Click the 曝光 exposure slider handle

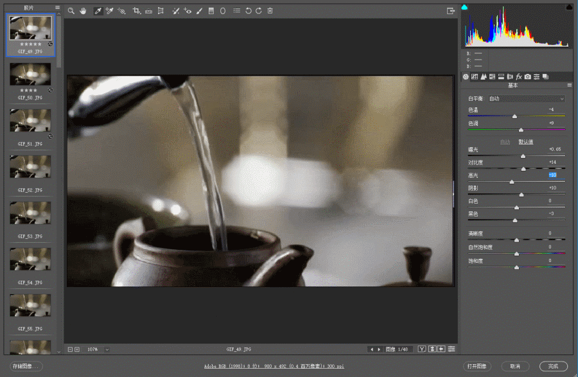click(x=523, y=155)
